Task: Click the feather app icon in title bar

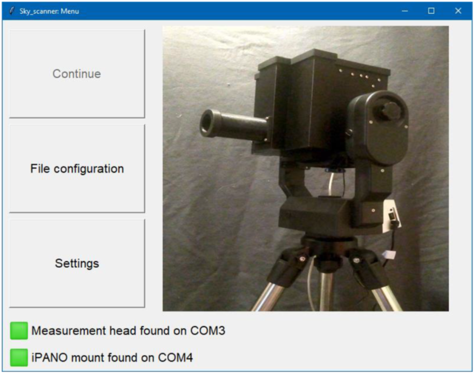Action: (x=11, y=11)
